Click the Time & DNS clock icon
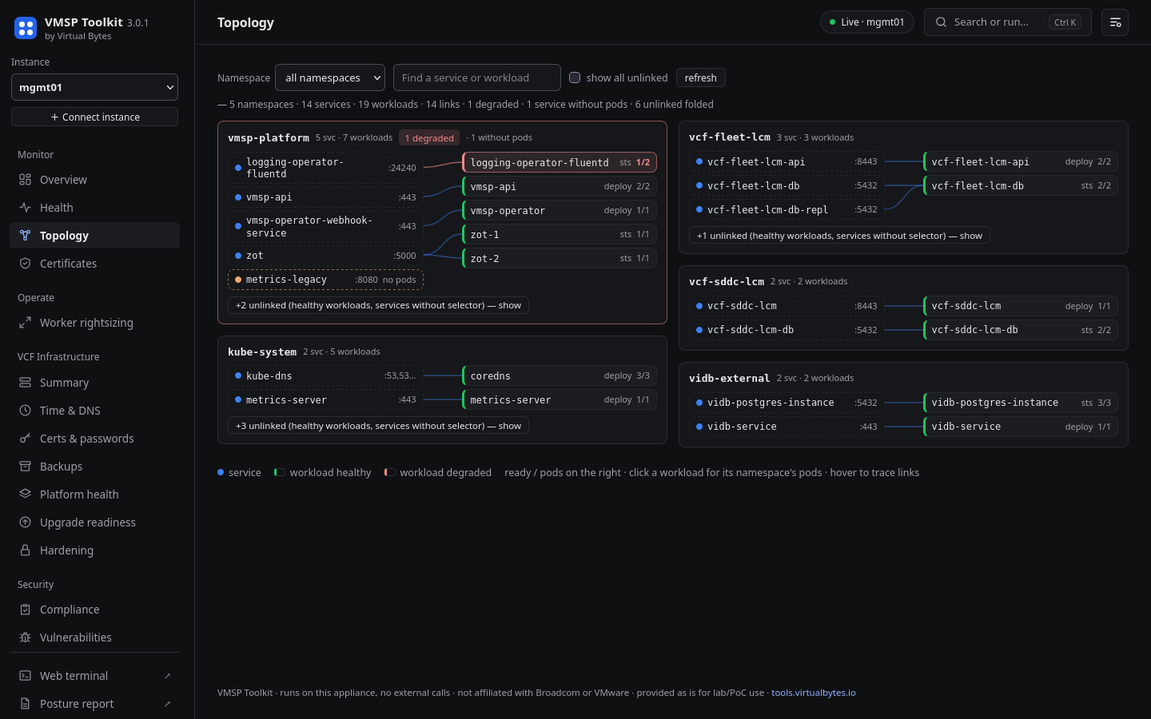1151x719 pixels. tap(25, 411)
